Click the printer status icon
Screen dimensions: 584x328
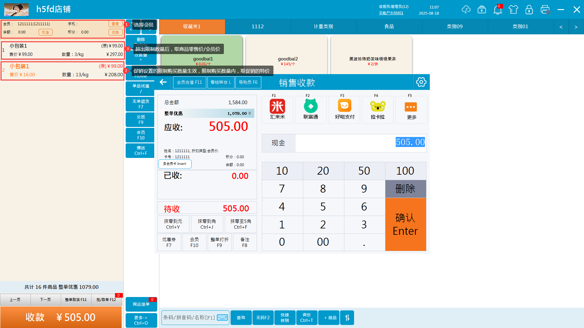coord(545,9)
